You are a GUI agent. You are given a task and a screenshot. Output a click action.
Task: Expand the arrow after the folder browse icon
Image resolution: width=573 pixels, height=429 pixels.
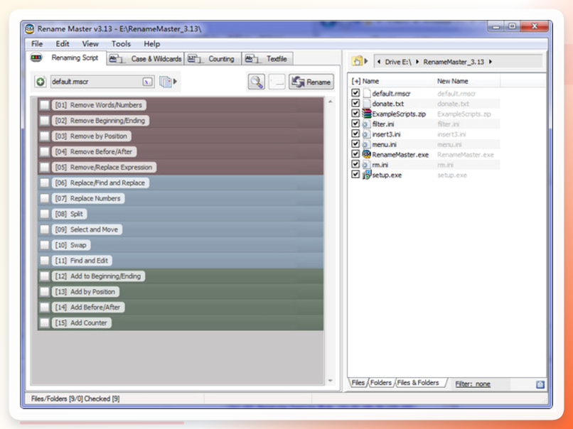[x=366, y=61]
